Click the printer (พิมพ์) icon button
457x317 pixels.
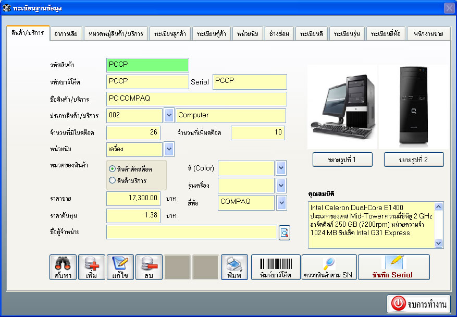tap(234, 267)
